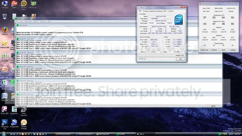Click the OK button in CPU-Z
Screen dimensions: 242x136
tap(180, 59)
